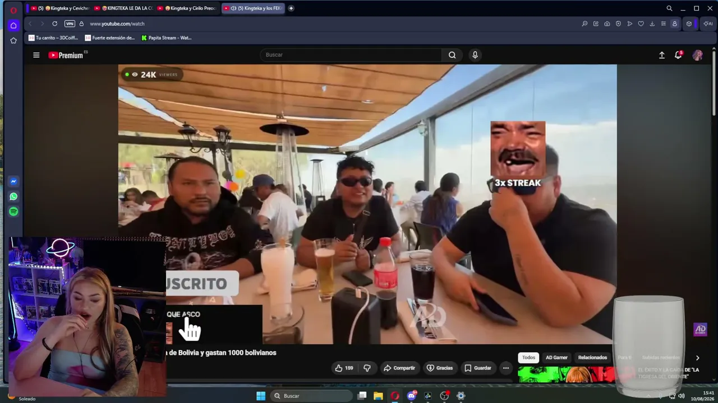Image resolution: width=718 pixels, height=403 pixels.
Task: Click the 'Gracias' button under video
Action: click(440, 368)
